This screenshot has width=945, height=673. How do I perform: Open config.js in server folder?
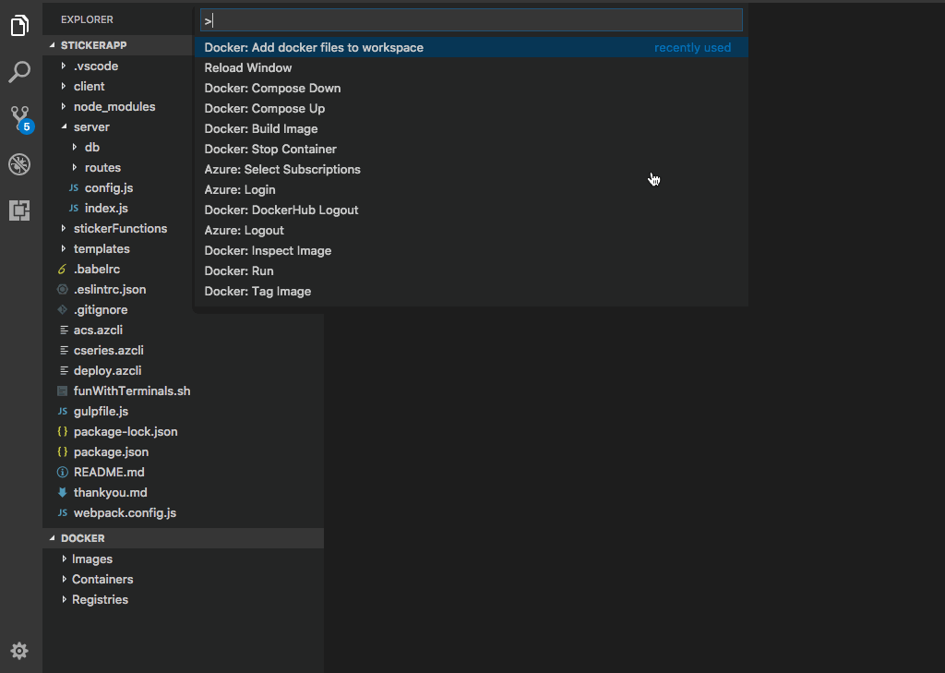pos(109,188)
